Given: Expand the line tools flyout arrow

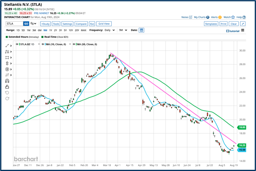Looking at the screenshot, I should tap(11, 46).
